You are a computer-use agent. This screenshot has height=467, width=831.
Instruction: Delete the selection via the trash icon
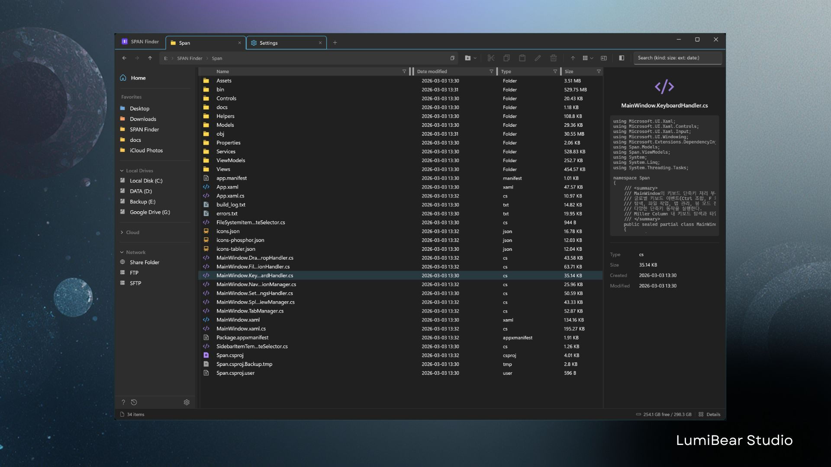coord(554,58)
